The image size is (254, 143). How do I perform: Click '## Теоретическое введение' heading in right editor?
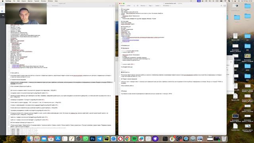129,79
